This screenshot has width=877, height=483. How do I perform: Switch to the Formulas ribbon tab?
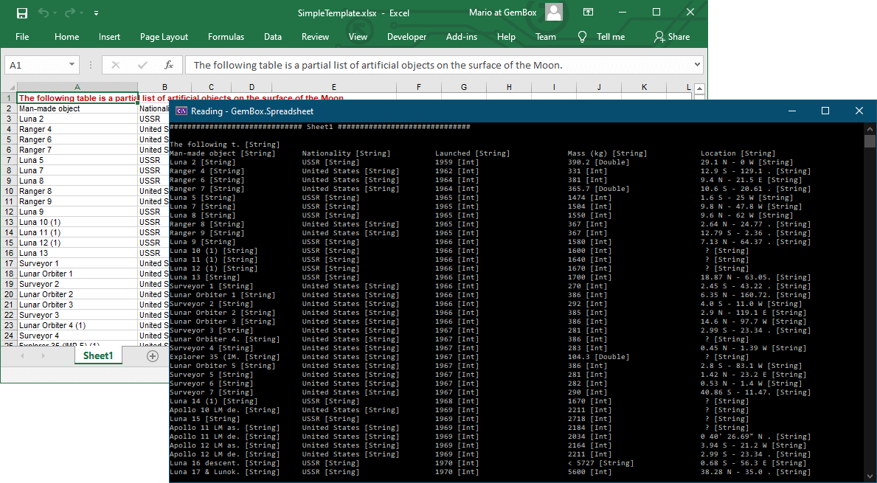[x=226, y=36]
